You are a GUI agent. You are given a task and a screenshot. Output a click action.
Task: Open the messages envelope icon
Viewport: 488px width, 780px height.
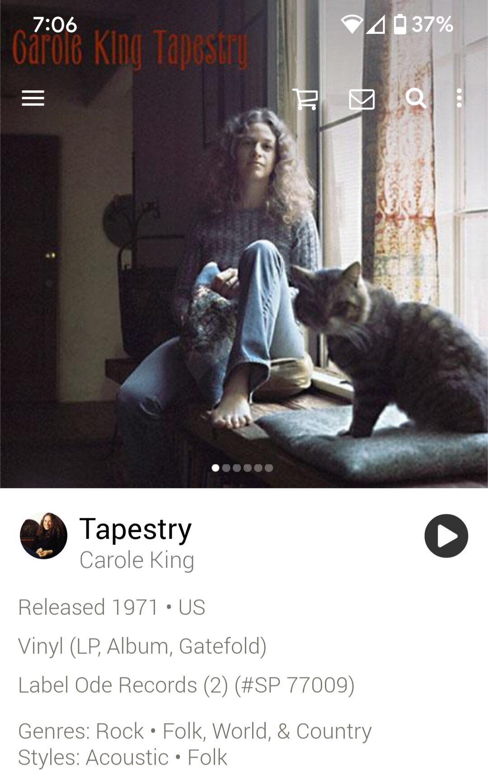(x=362, y=99)
